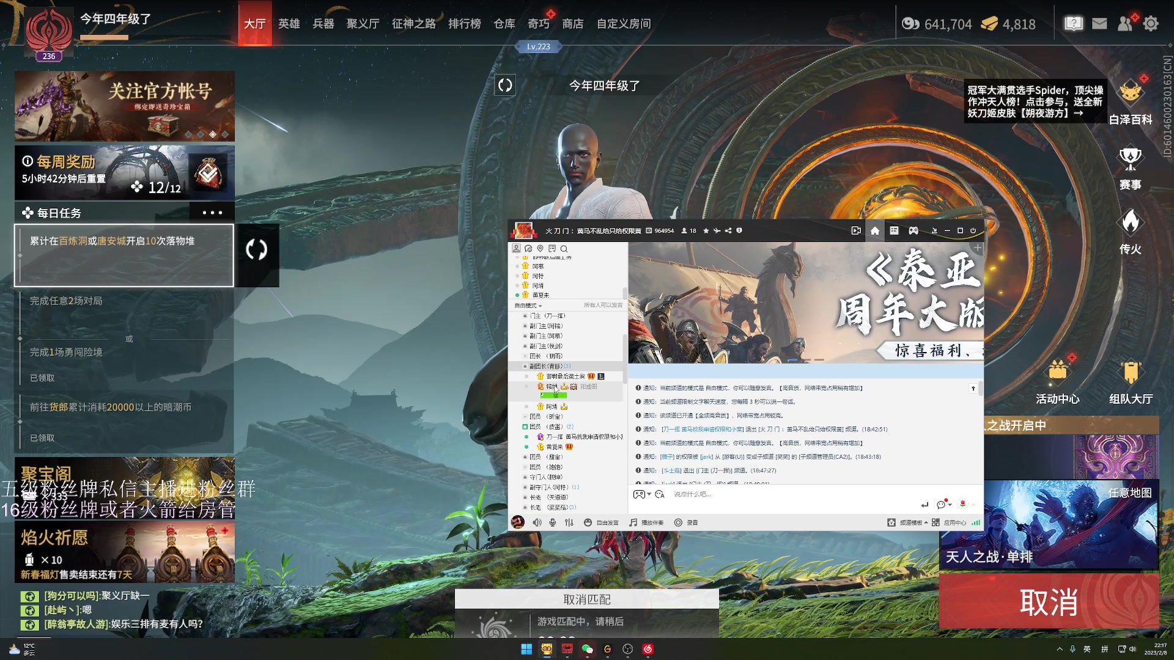Open the 排行榜 tab
Viewport: 1174px width, 660px height.
click(x=464, y=24)
